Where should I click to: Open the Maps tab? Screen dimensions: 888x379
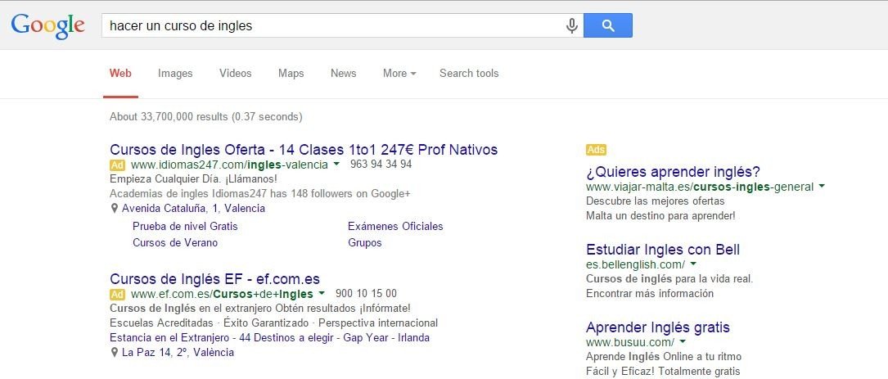tap(291, 73)
